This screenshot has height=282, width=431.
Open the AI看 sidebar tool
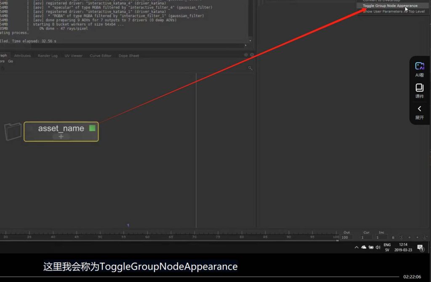(419, 69)
